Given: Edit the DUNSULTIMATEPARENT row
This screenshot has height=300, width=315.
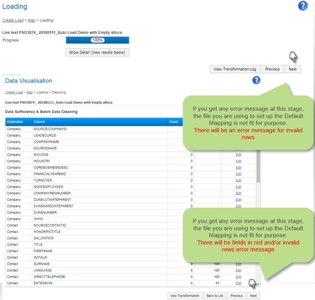Looking at the screenshot, I should pyautogui.click(x=238, y=200).
